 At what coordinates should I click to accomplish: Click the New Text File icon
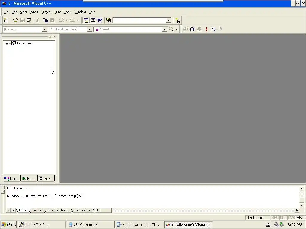tap(6, 20)
